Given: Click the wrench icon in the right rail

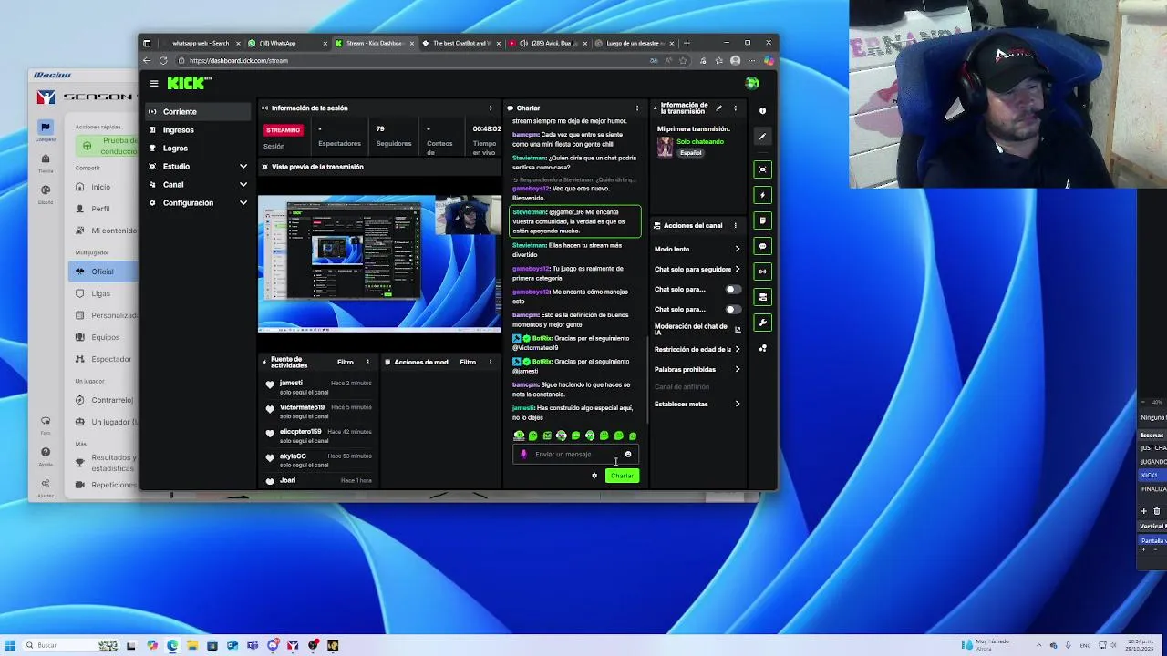Looking at the screenshot, I should (763, 323).
